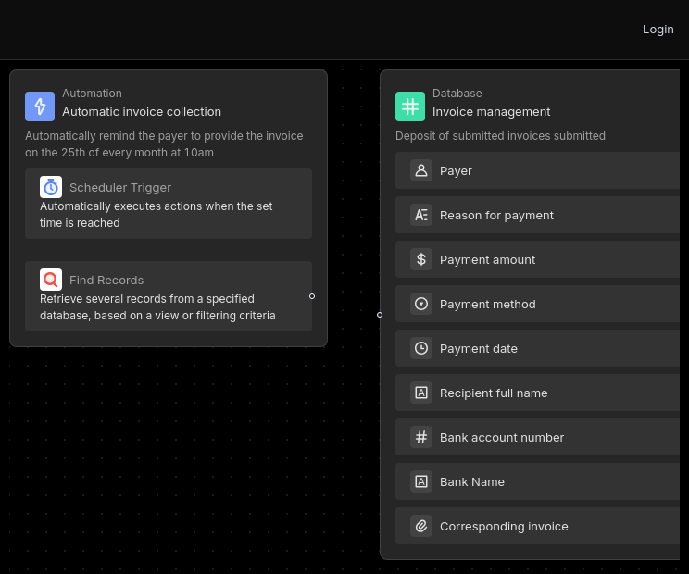Click the Bank Name field icon
The height and width of the screenshot is (574, 689).
[x=421, y=481]
